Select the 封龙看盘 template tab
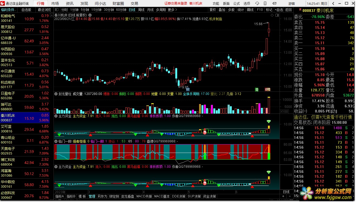The image size is (356, 202). pos(127,196)
